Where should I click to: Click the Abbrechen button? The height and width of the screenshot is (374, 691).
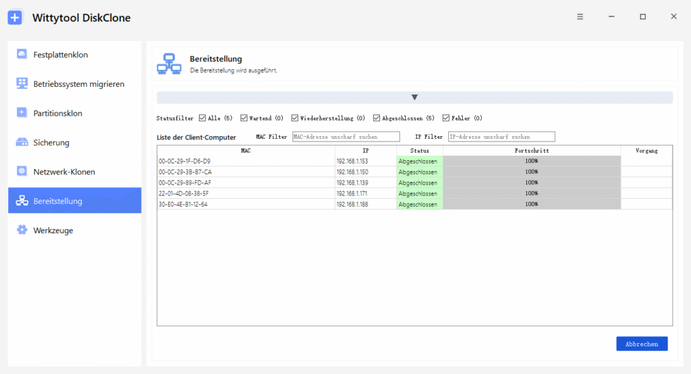pos(642,344)
